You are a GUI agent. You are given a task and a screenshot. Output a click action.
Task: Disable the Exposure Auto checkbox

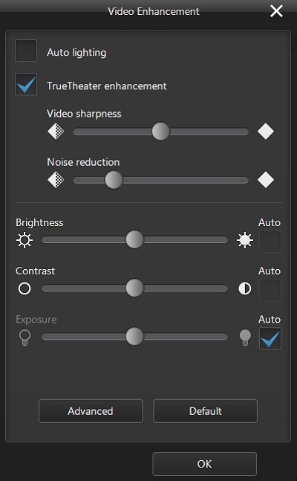click(x=270, y=339)
